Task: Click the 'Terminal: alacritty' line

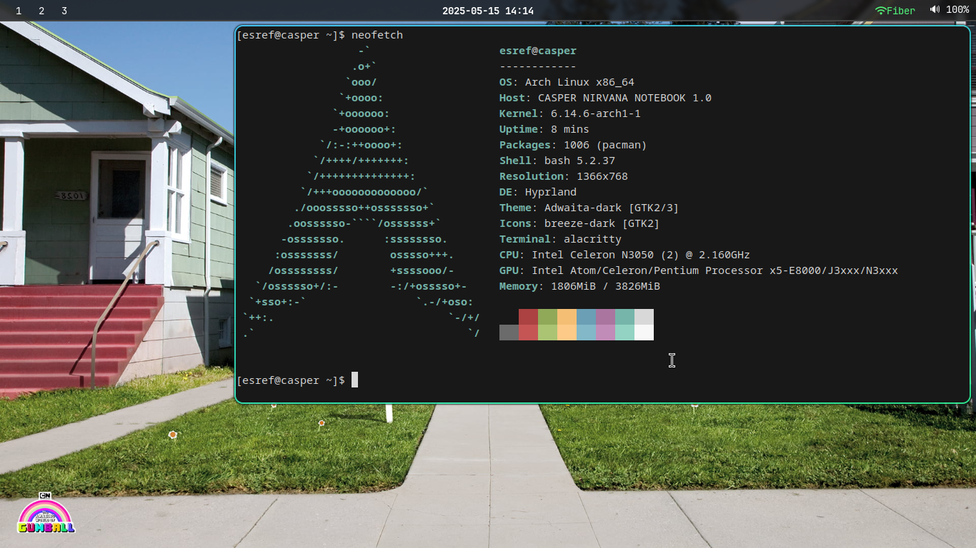Action: point(560,239)
